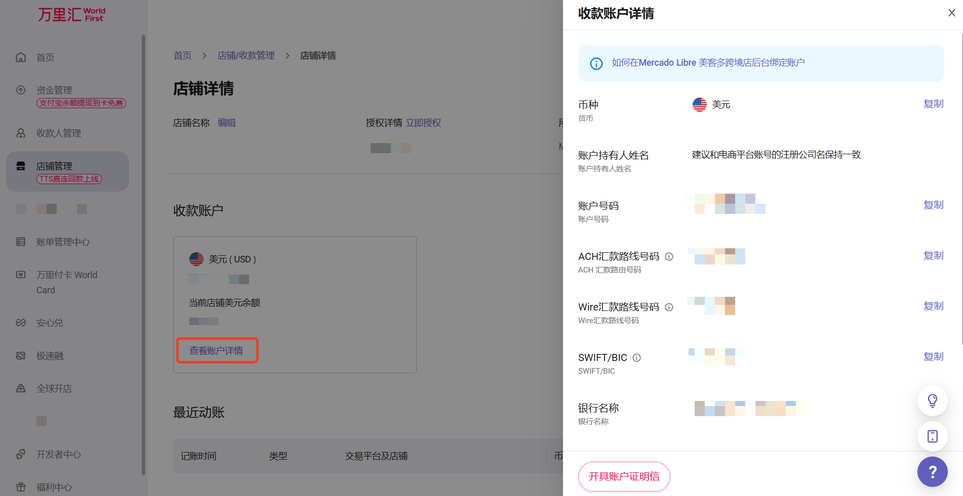Copy the SWIFT/BIC code
Viewport: 963px width, 496px height.
click(x=933, y=356)
